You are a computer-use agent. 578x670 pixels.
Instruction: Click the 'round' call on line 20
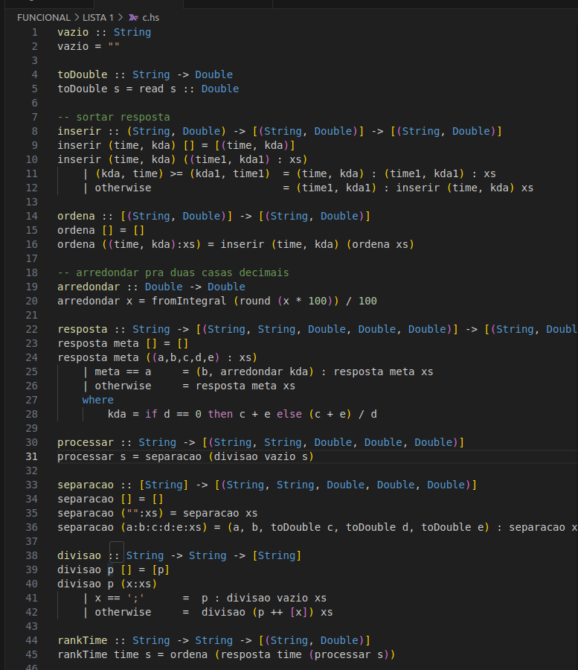coord(255,301)
